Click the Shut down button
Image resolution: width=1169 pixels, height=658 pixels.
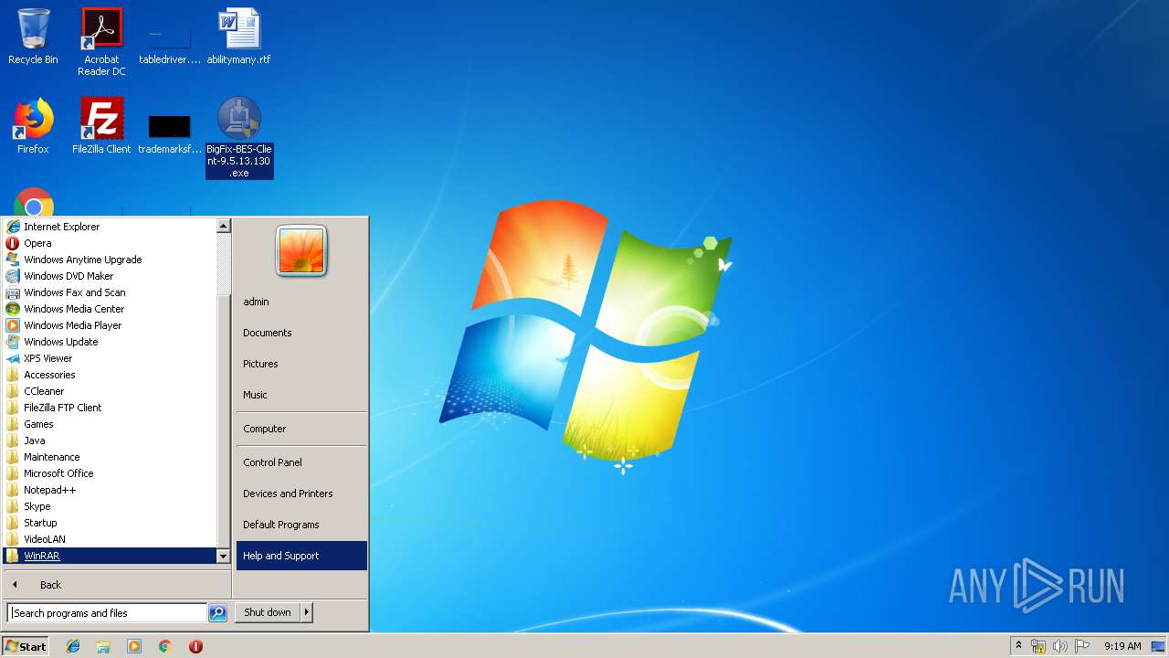pos(268,612)
